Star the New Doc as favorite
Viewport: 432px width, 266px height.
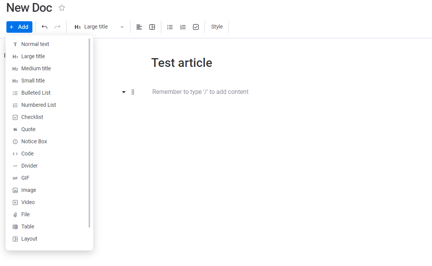tap(62, 8)
